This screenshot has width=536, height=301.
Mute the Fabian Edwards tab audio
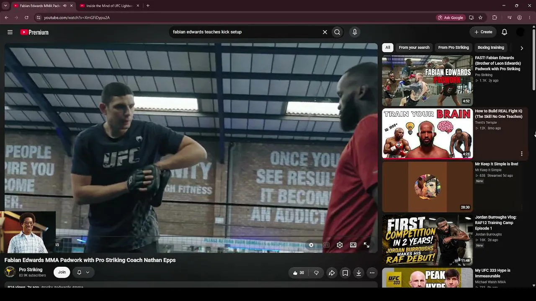[64, 6]
